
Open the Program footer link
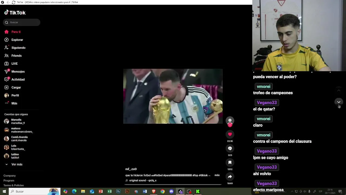pos(9,181)
